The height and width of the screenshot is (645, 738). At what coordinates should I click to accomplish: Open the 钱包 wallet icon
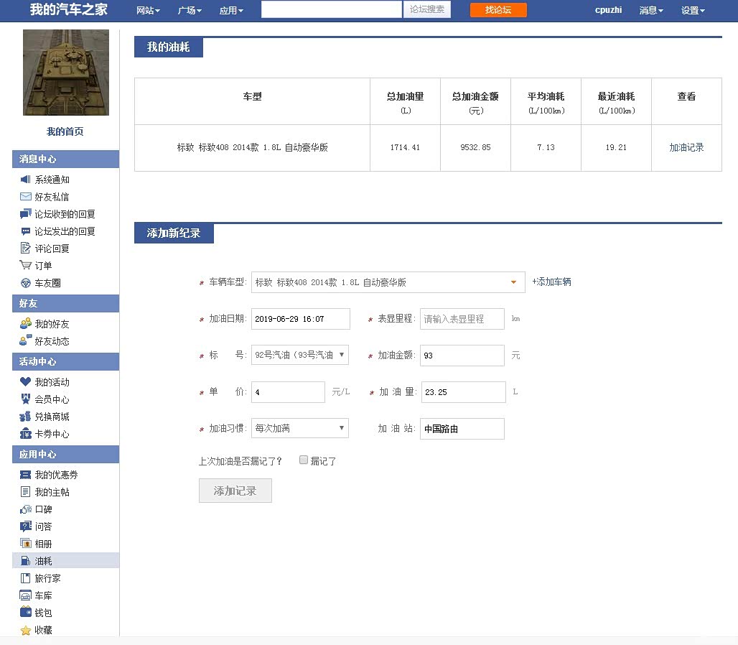point(25,613)
